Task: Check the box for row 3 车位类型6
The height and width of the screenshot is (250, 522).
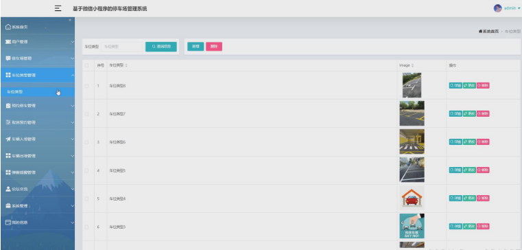Action: [86, 142]
